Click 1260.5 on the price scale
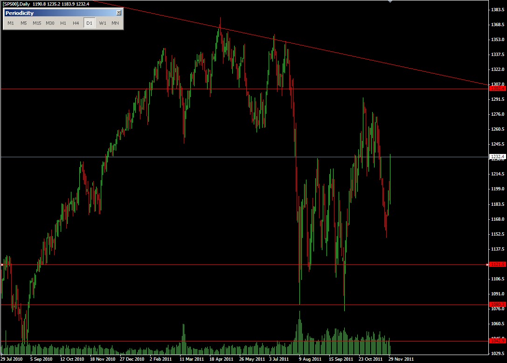 coord(498,129)
